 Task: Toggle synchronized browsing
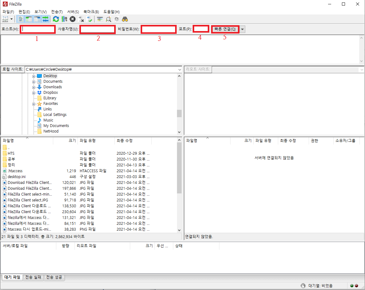click(x=117, y=19)
